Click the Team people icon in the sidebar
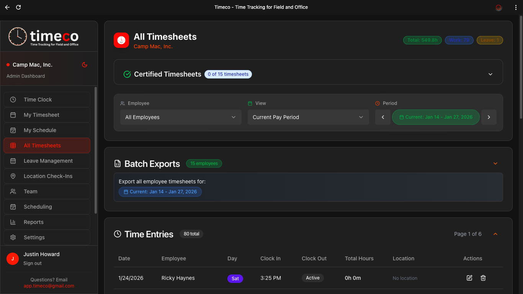Screen dimensions: 523x294 [x=13, y=191]
